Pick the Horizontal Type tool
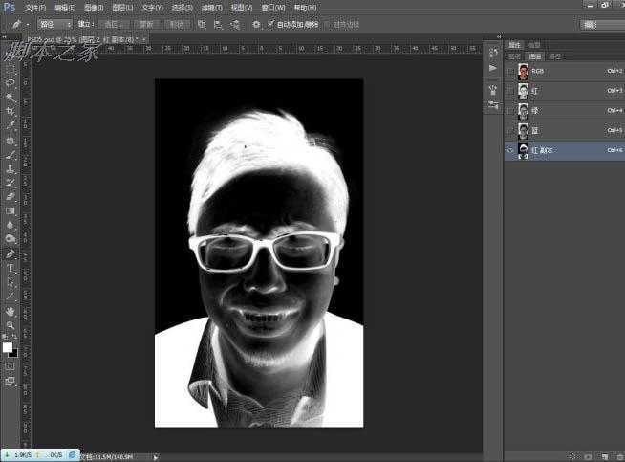This screenshot has height=462, width=625. [11, 268]
